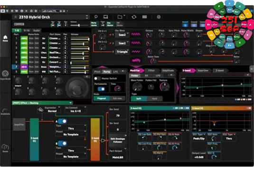Click the Octave knob for oscillator 3

tap(149, 52)
